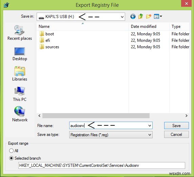Navigate to This PC

click(20, 94)
